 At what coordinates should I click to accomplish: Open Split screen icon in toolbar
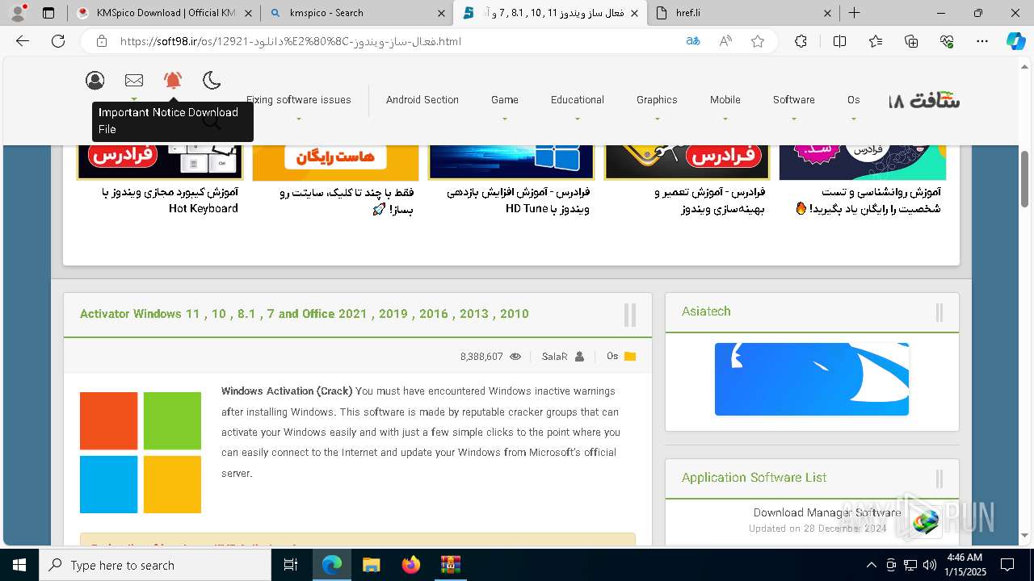[839, 41]
